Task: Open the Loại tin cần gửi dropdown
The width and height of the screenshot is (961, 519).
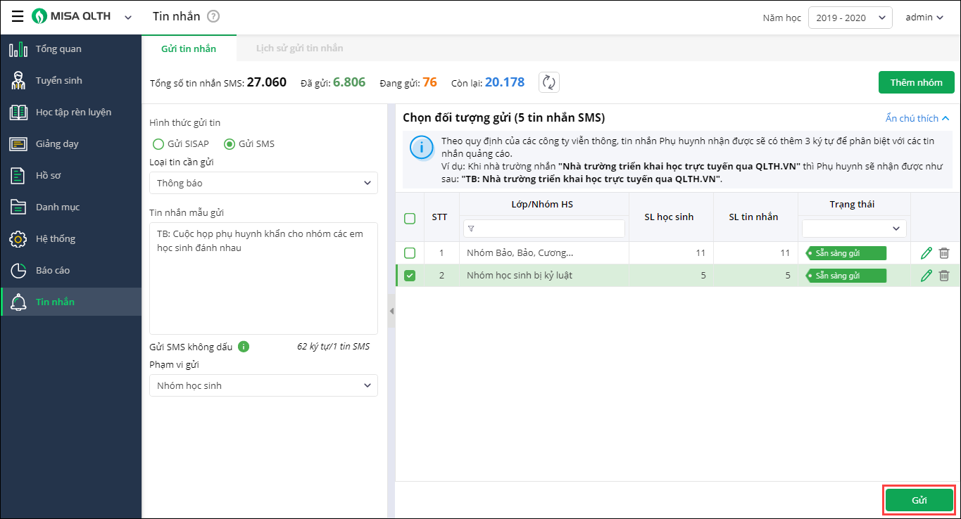Action: coord(263,183)
